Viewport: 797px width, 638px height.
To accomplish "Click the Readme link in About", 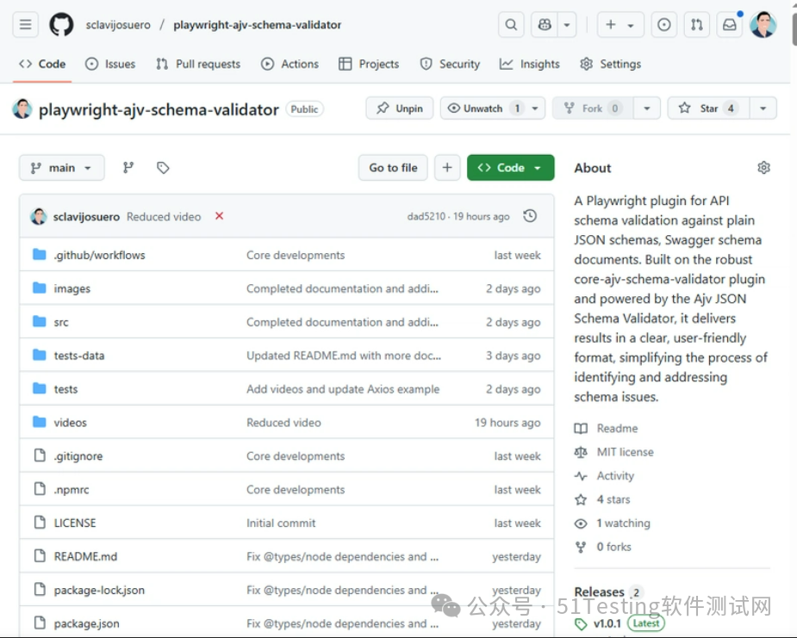I will (617, 428).
